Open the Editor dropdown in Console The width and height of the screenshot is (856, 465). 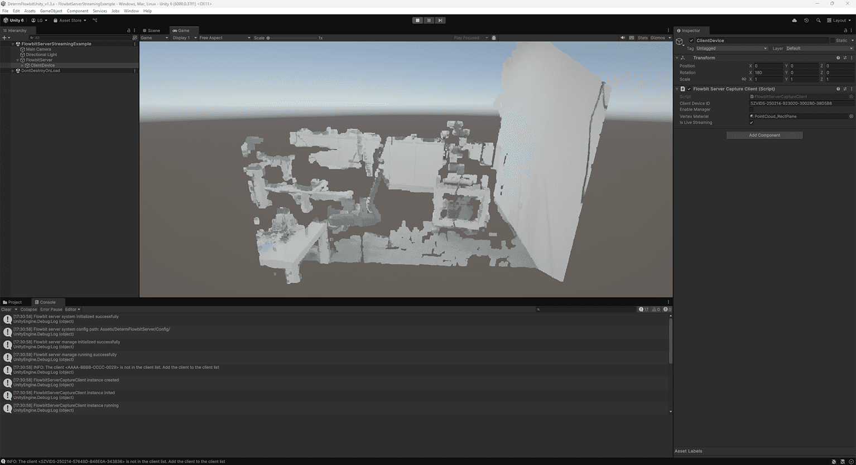pos(73,309)
